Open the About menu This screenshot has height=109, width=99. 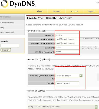pos(40,11)
